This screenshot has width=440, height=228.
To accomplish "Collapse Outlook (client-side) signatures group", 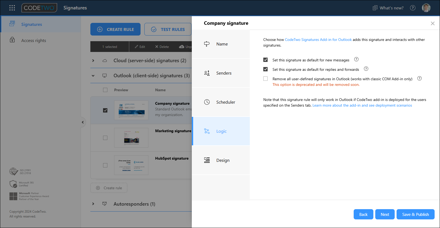I will pos(93,76).
